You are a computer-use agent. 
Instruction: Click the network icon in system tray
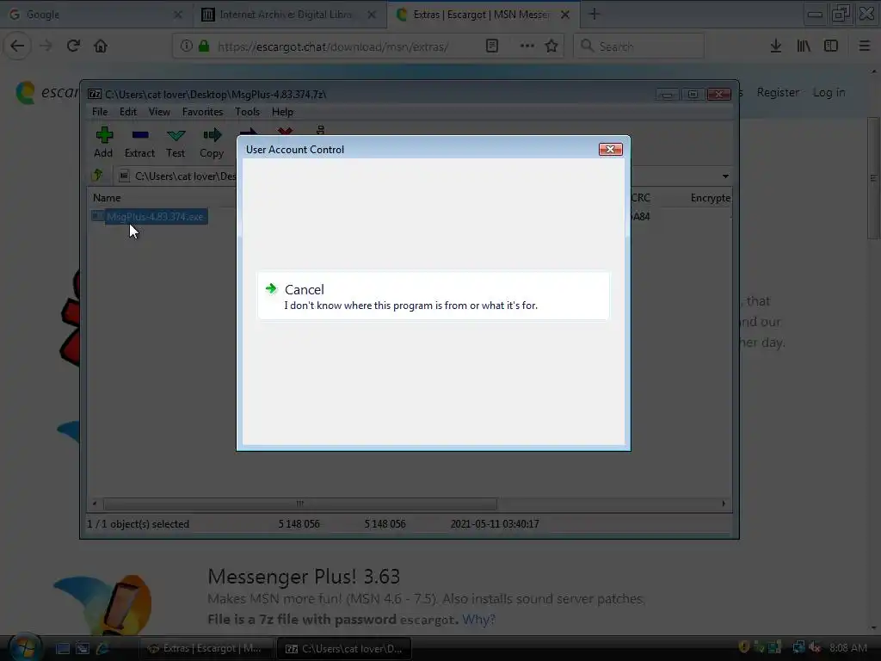click(x=798, y=647)
